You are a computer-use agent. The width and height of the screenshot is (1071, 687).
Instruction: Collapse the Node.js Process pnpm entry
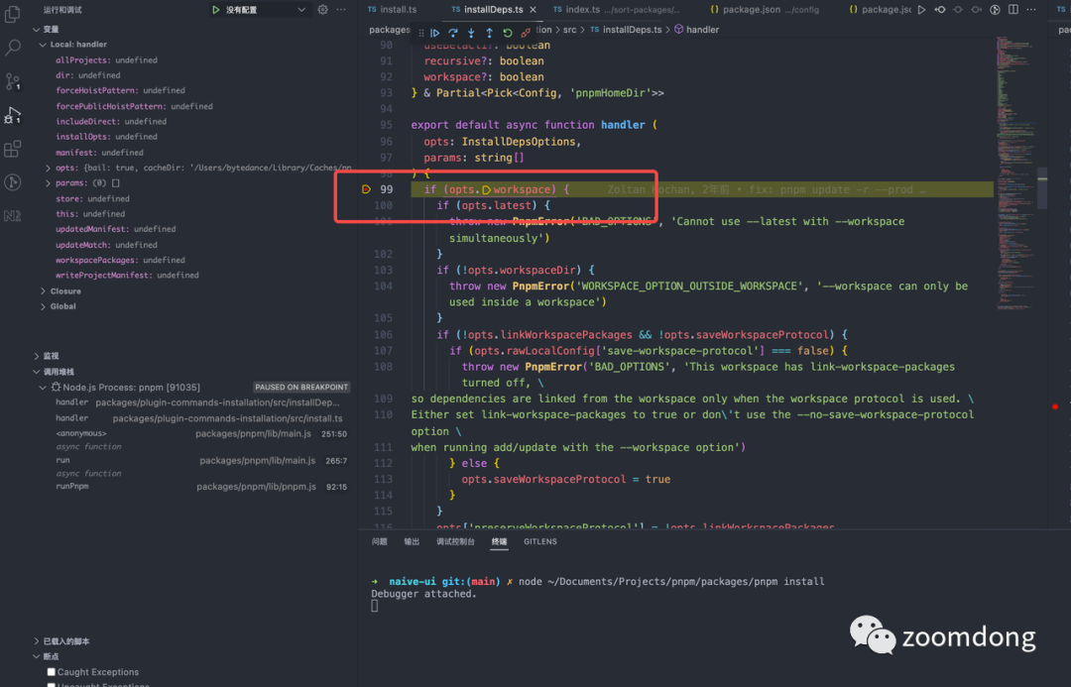click(43, 388)
